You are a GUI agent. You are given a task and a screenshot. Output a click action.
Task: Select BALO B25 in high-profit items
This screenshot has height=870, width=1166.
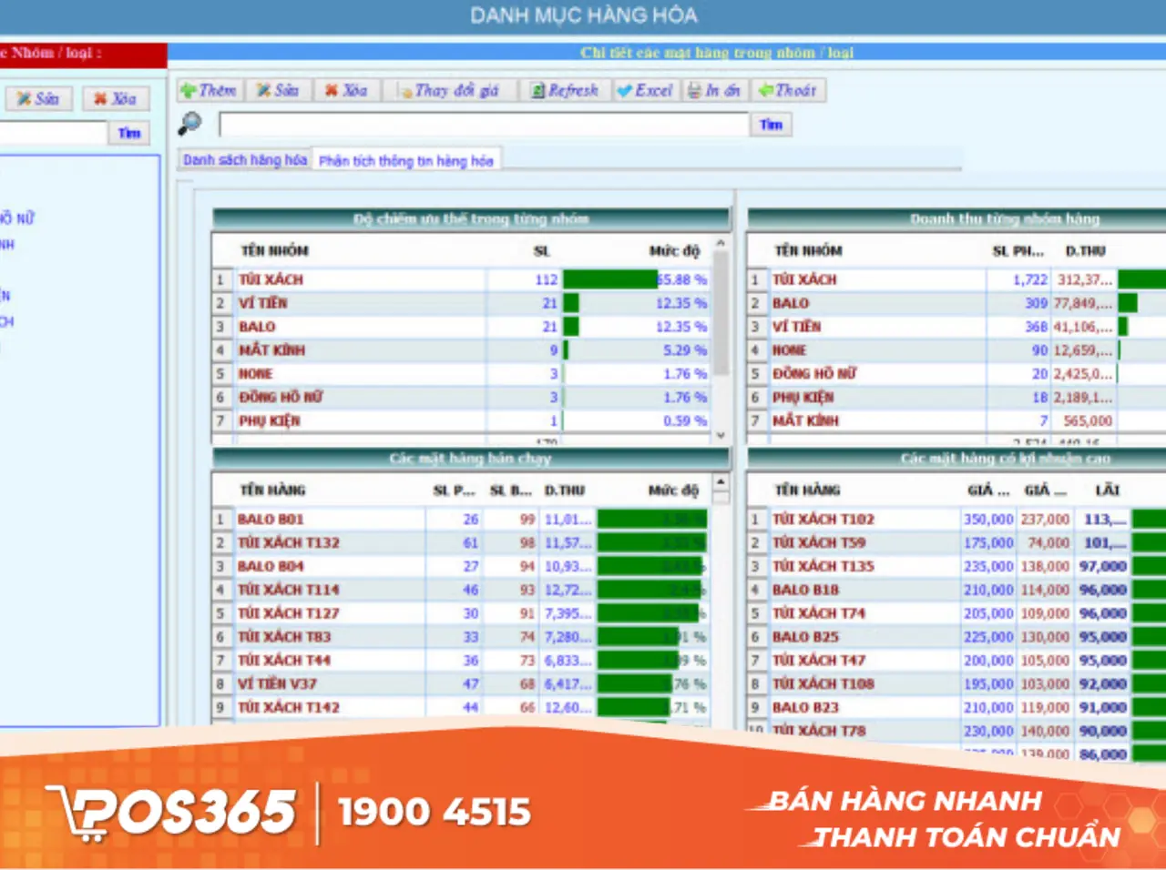pos(956,637)
